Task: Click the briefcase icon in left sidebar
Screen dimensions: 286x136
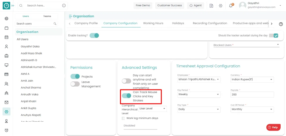Action: coord(6,56)
